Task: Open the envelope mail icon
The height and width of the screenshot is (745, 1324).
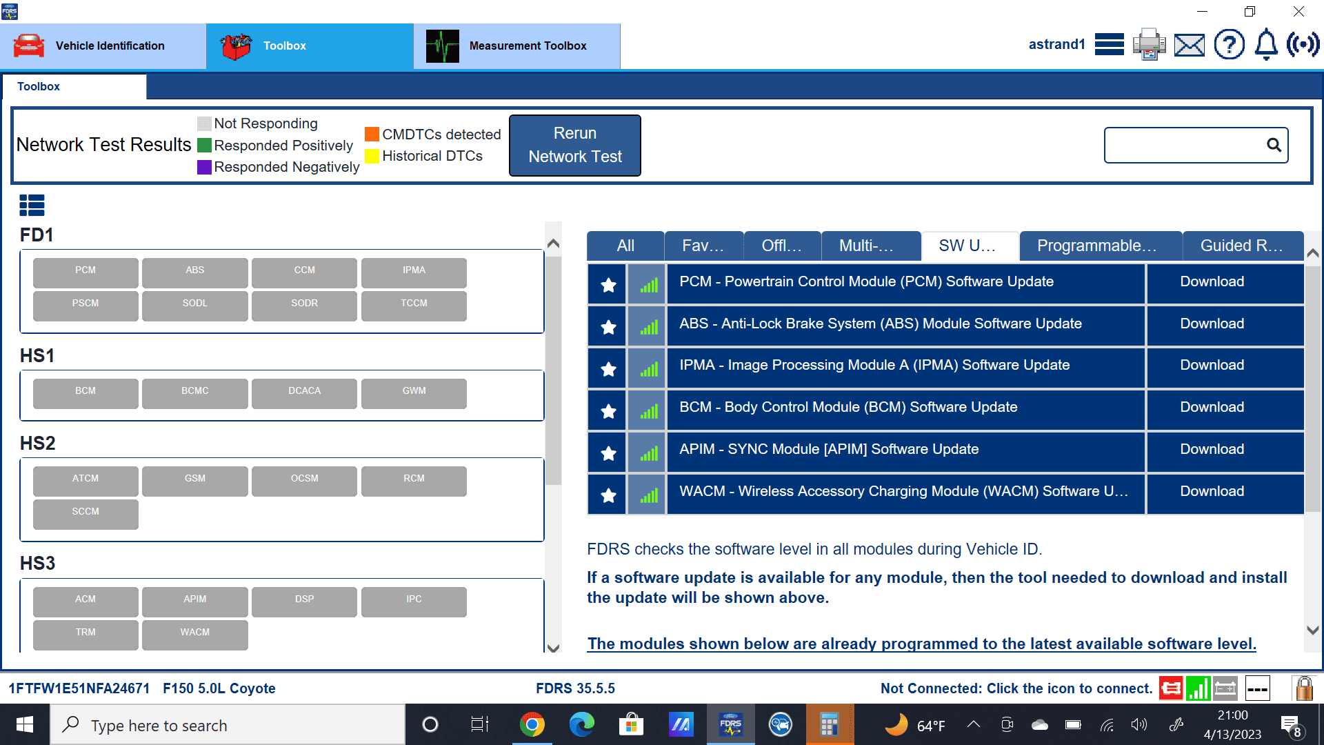Action: (x=1189, y=46)
